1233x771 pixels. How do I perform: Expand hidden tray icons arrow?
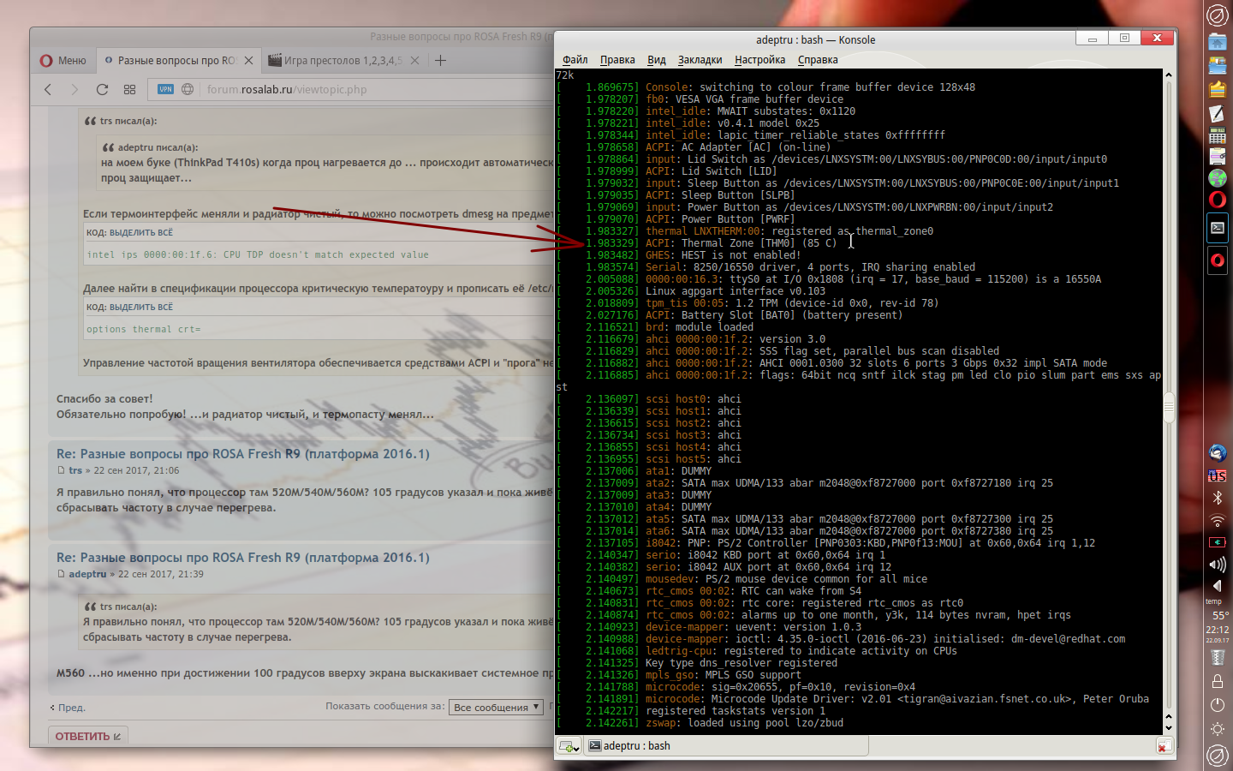(x=1217, y=586)
